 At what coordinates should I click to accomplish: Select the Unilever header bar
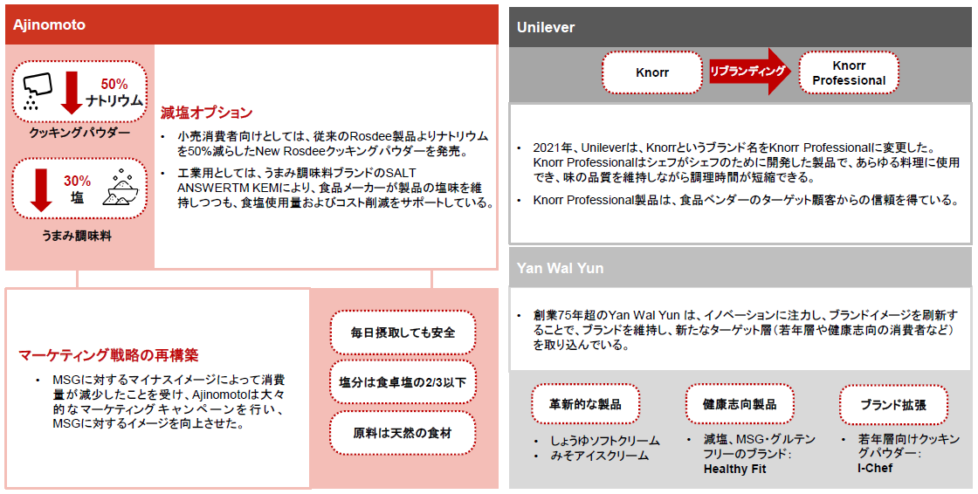tap(740, 27)
